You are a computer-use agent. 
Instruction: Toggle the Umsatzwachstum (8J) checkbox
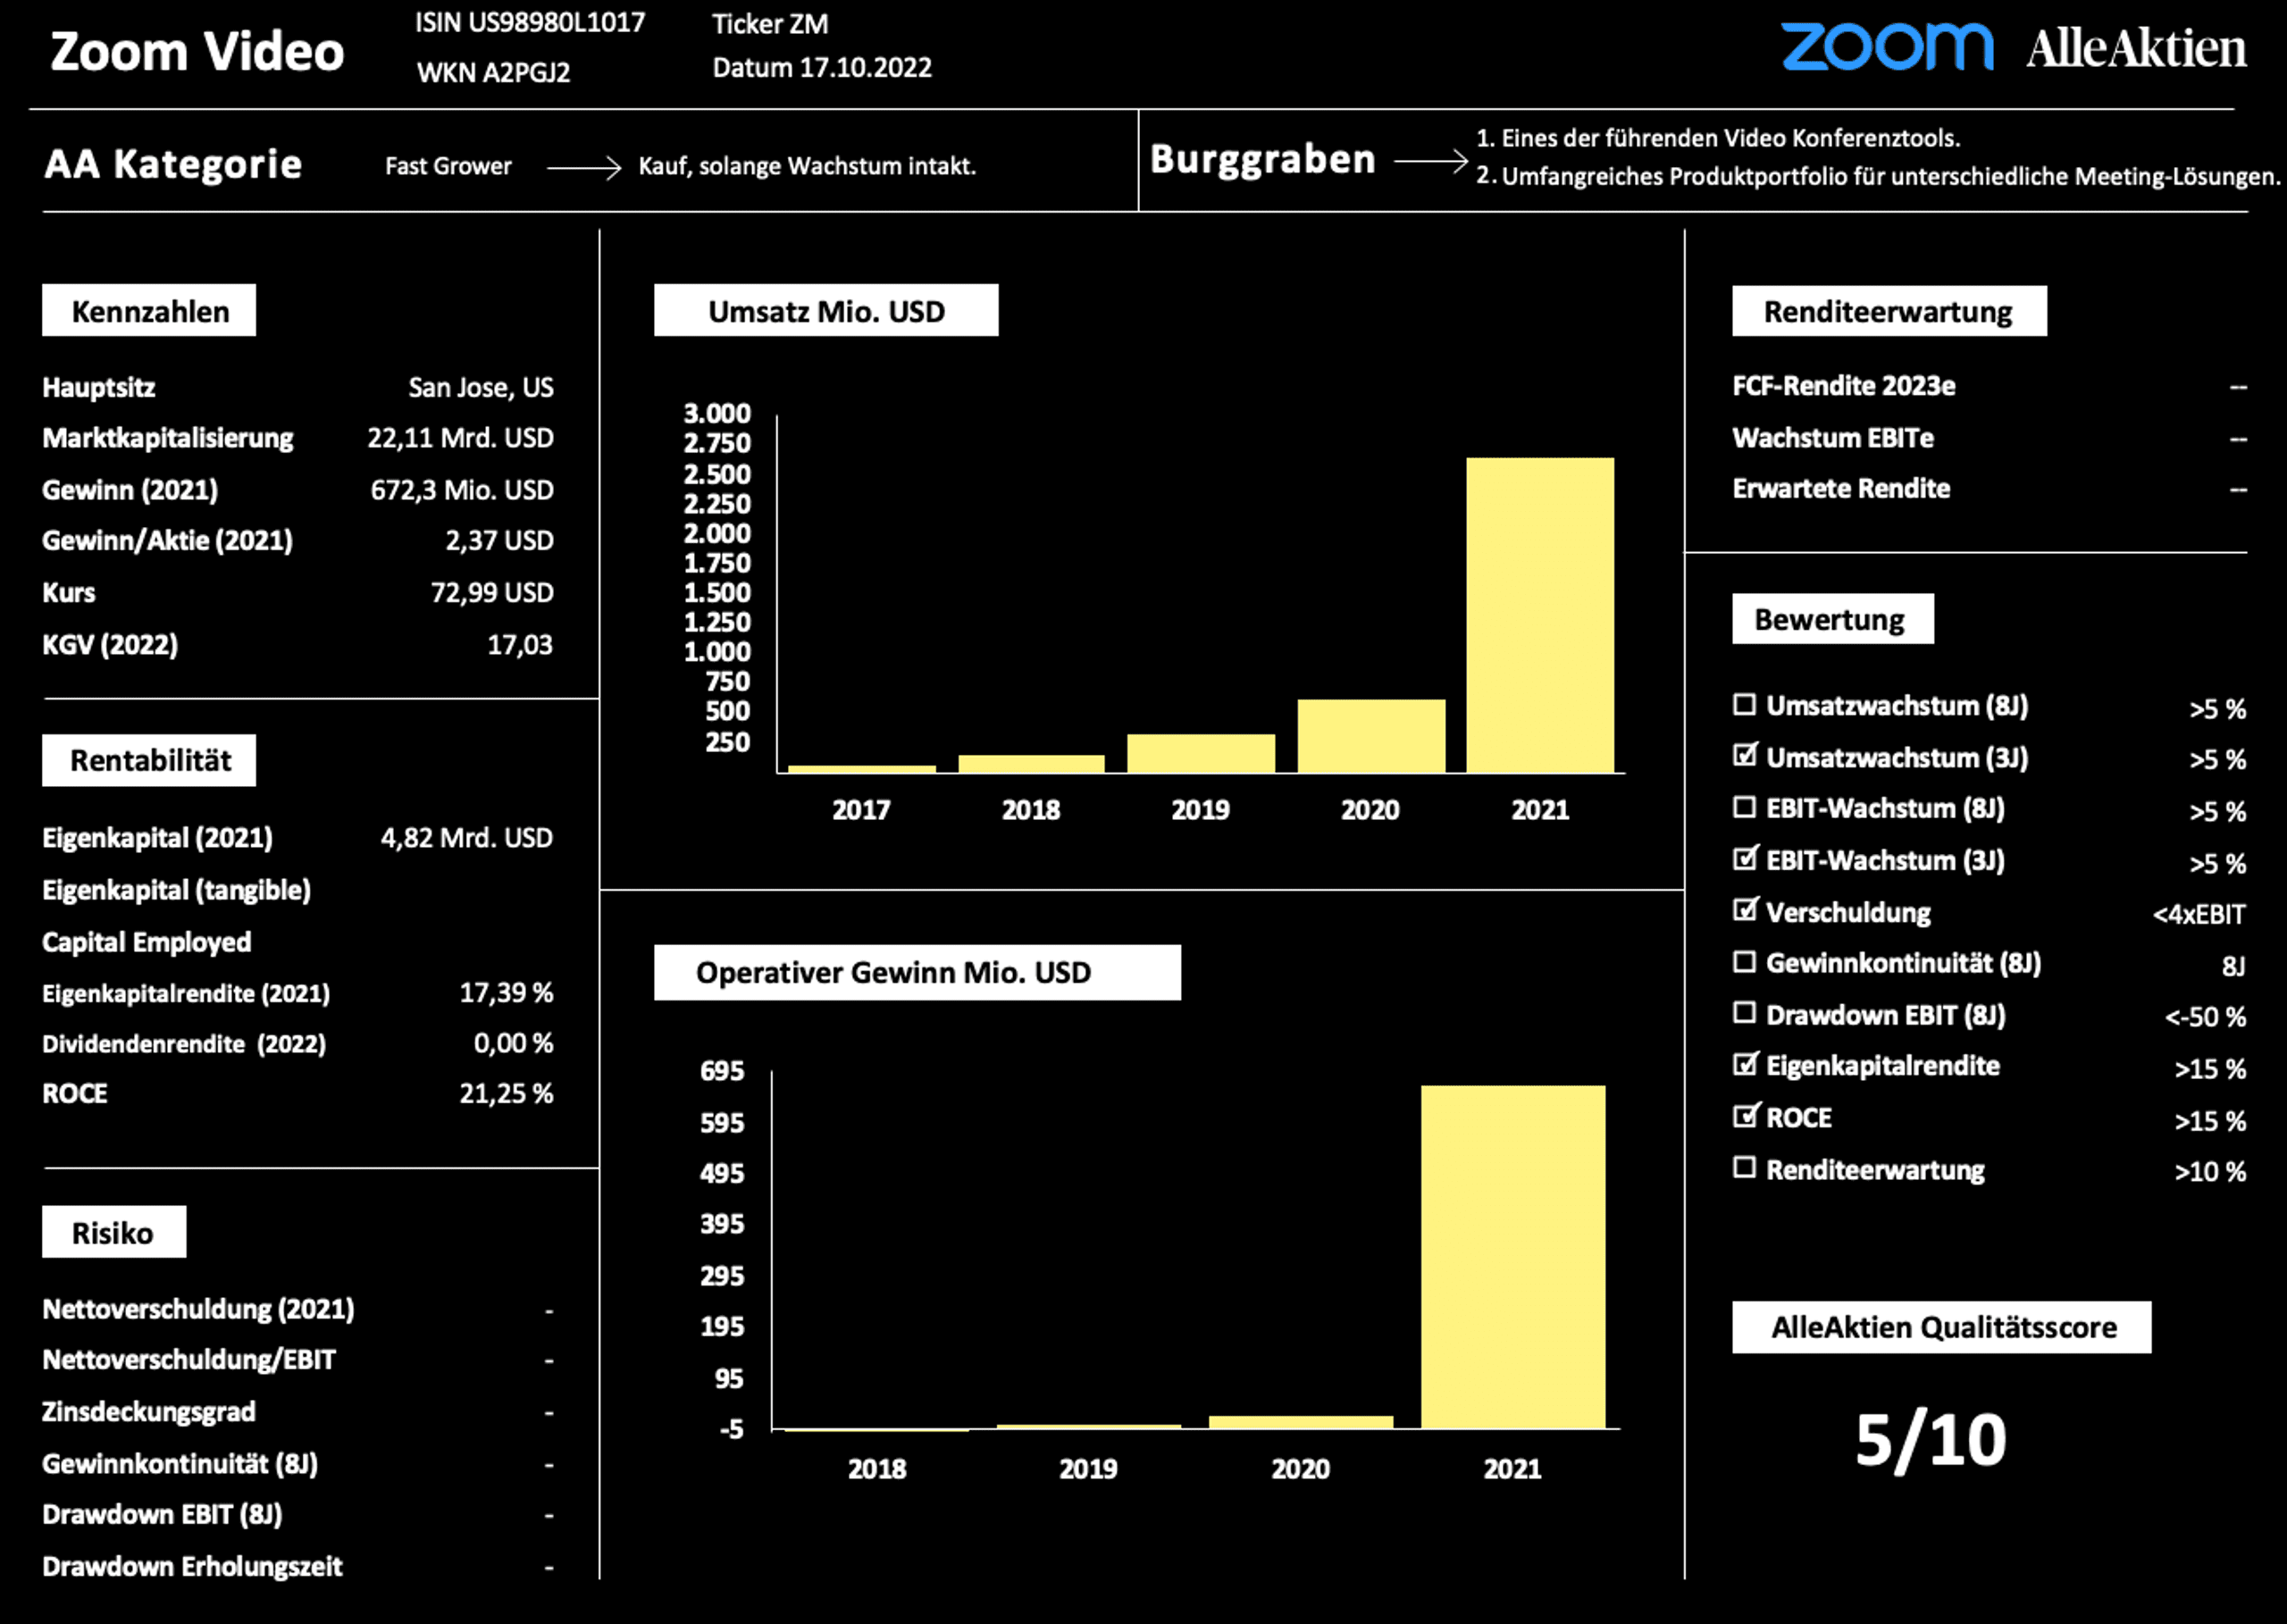click(1744, 705)
